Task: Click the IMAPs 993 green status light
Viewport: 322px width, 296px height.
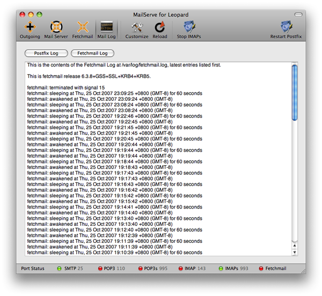Action: point(221,268)
